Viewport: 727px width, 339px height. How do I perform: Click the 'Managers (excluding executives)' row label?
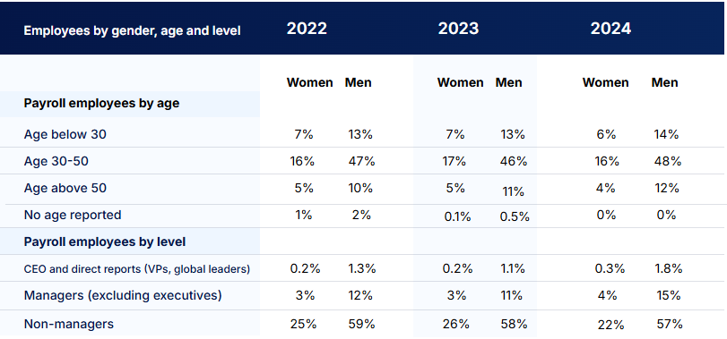point(123,295)
